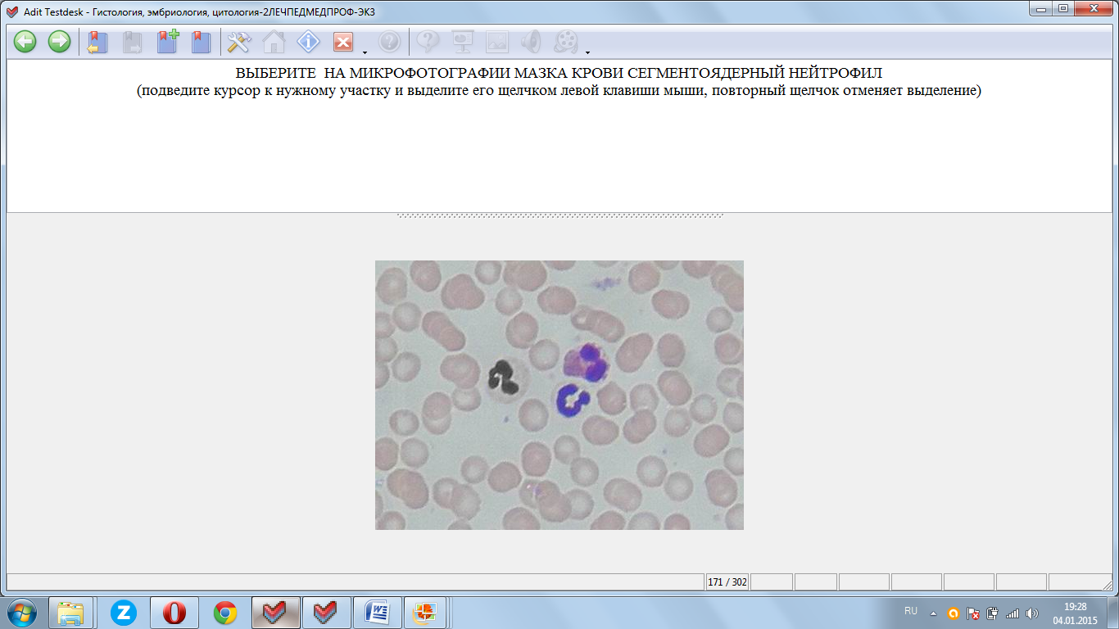Open the bookmarks list book icon
The height and width of the screenshot is (629, 1119).
[202, 42]
